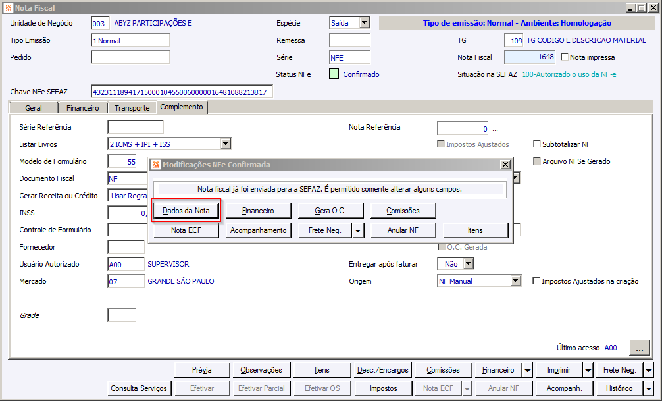Click the Itens button in the dialog
662x401 pixels.
pyautogui.click(x=475, y=230)
